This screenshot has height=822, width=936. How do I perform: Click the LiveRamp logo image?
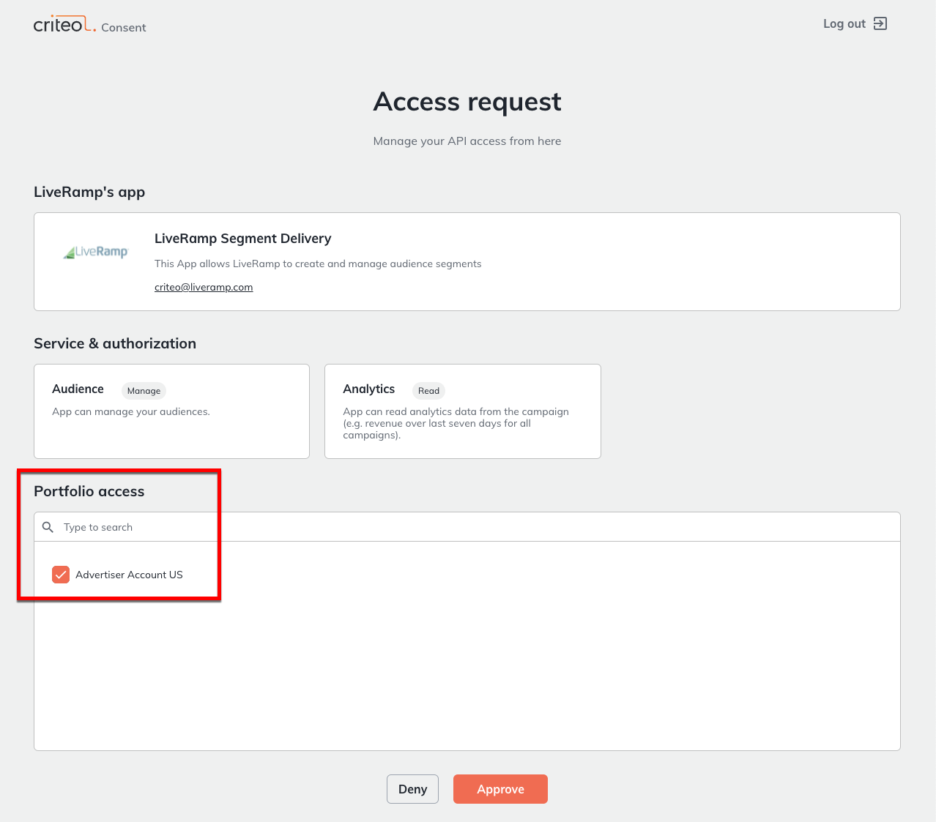click(x=96, y=252)
